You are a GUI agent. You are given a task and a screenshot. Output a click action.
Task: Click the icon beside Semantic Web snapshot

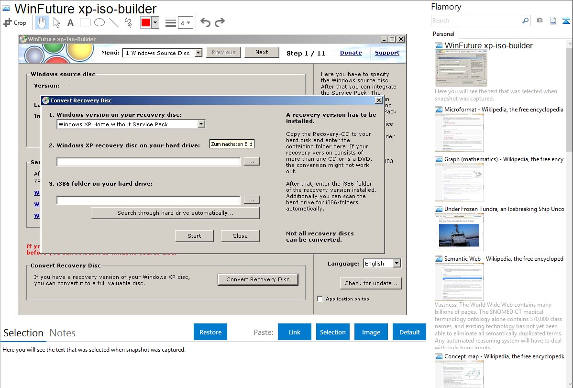439,259
